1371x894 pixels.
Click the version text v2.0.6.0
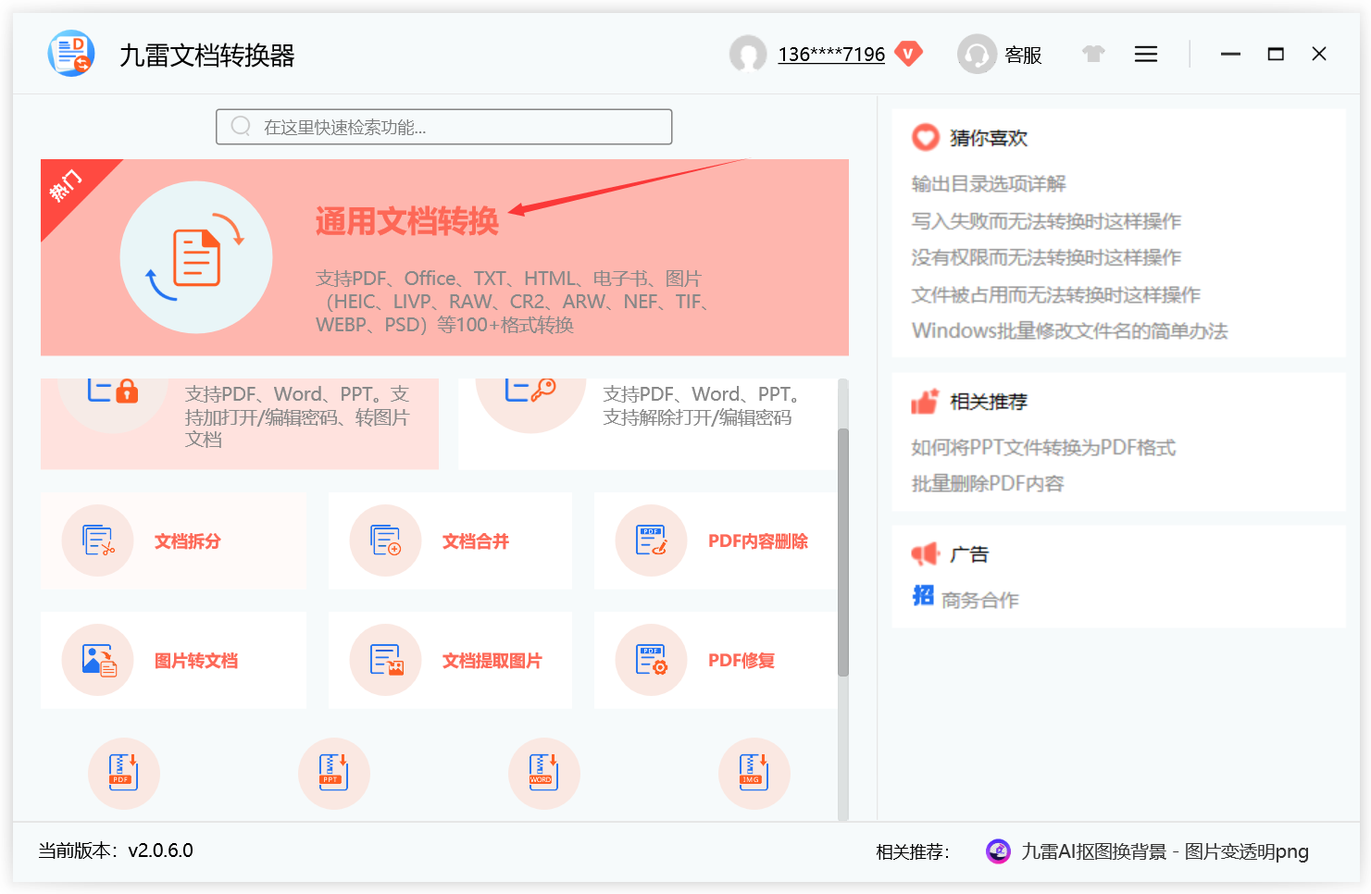tap(160, 851)
